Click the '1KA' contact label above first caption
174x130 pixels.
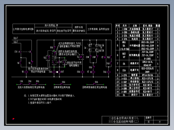tap(21, 81)
